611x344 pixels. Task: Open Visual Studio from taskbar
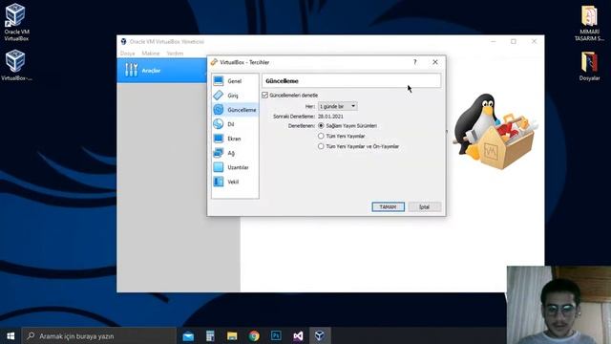tap(298, 335)
